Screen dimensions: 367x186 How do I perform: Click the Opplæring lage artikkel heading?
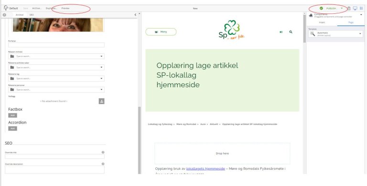pos(197,75)
